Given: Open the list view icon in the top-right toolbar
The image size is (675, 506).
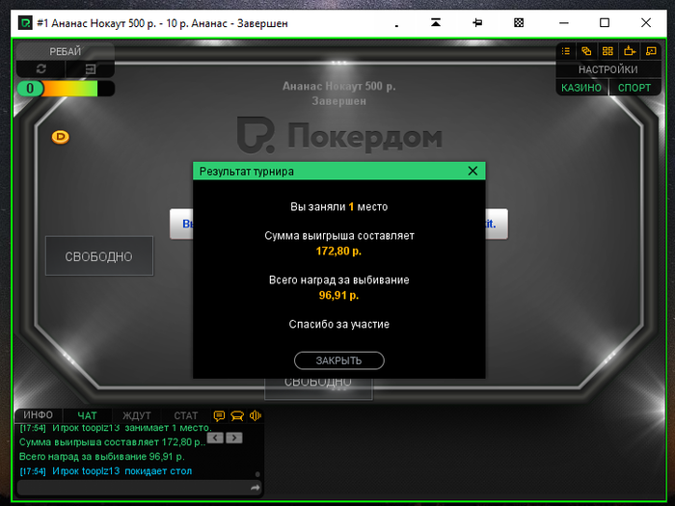Looking at the screenshot, I should coord(566,51).
